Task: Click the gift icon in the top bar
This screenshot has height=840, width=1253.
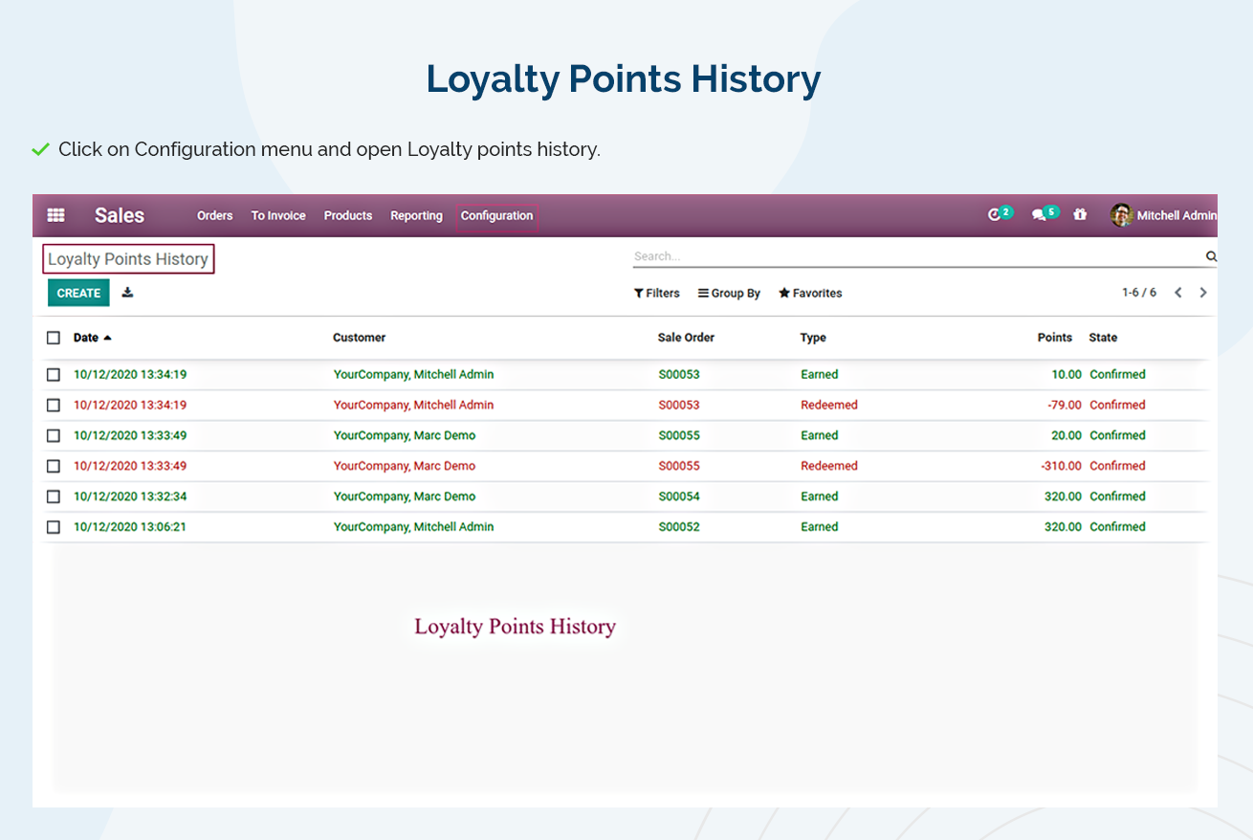Action: coord(1080,215)
